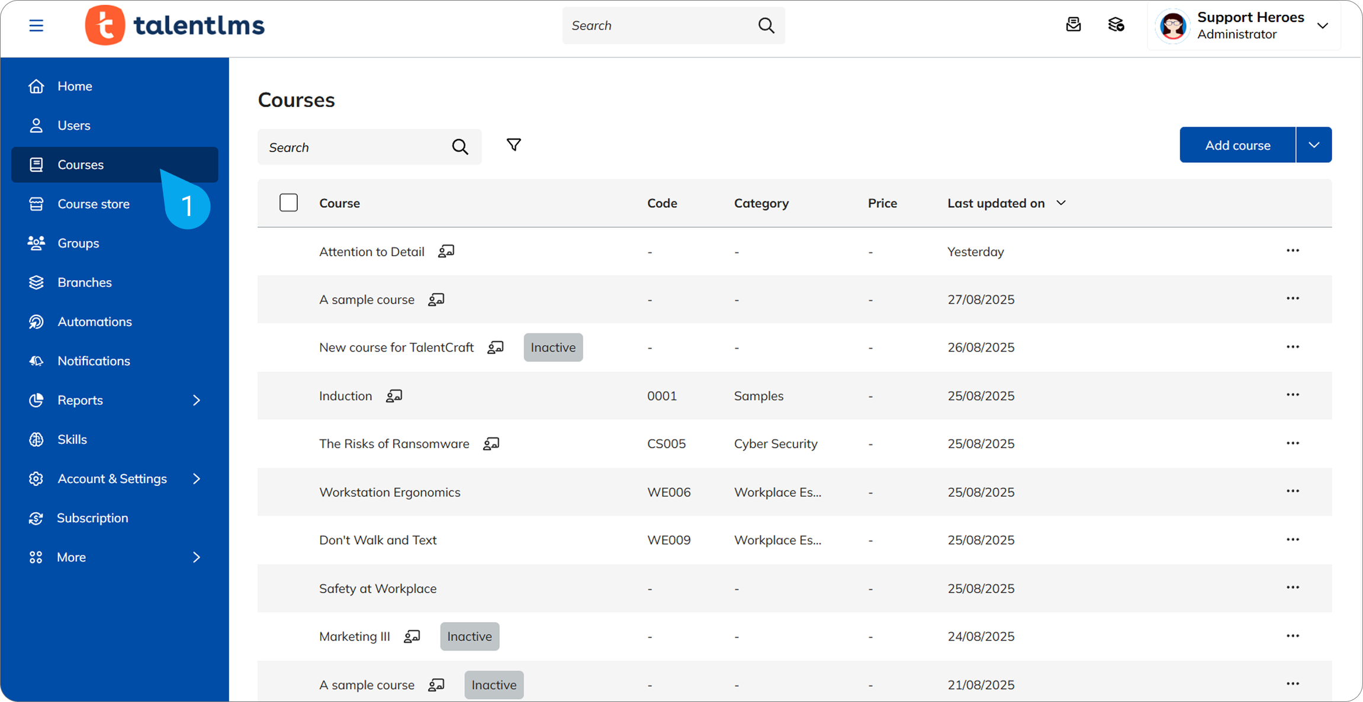Image resolution: width=1363 pixels, height=702 pixels.
Task: Expand the Reports sidebar section
Action: tap(79, 400)
